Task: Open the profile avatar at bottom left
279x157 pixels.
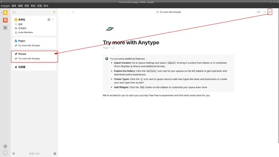Action: tap(5, 153)
